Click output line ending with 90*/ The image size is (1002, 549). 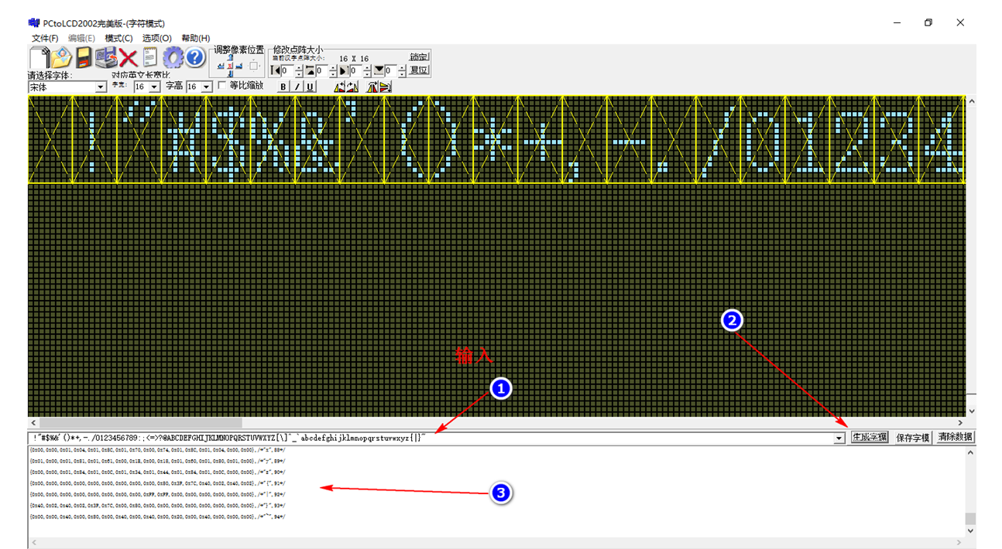tap(157, 471)
